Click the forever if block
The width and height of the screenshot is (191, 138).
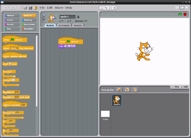click(x=13, y=115)
